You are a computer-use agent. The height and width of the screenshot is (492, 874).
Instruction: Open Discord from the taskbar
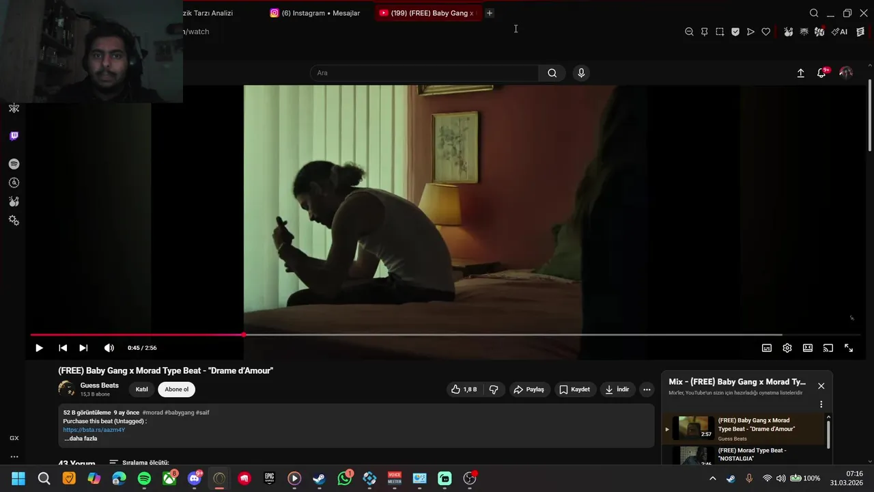[x=195, y=478]
